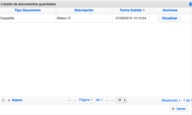Click the X icon on Cerrar
The image size is (192, 115).
[173, 109]
